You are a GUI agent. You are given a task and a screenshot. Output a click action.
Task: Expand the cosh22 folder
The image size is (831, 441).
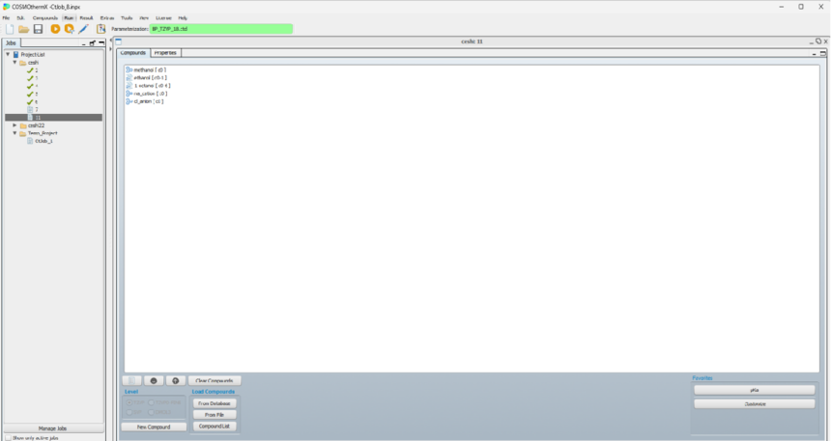(14, 125)
